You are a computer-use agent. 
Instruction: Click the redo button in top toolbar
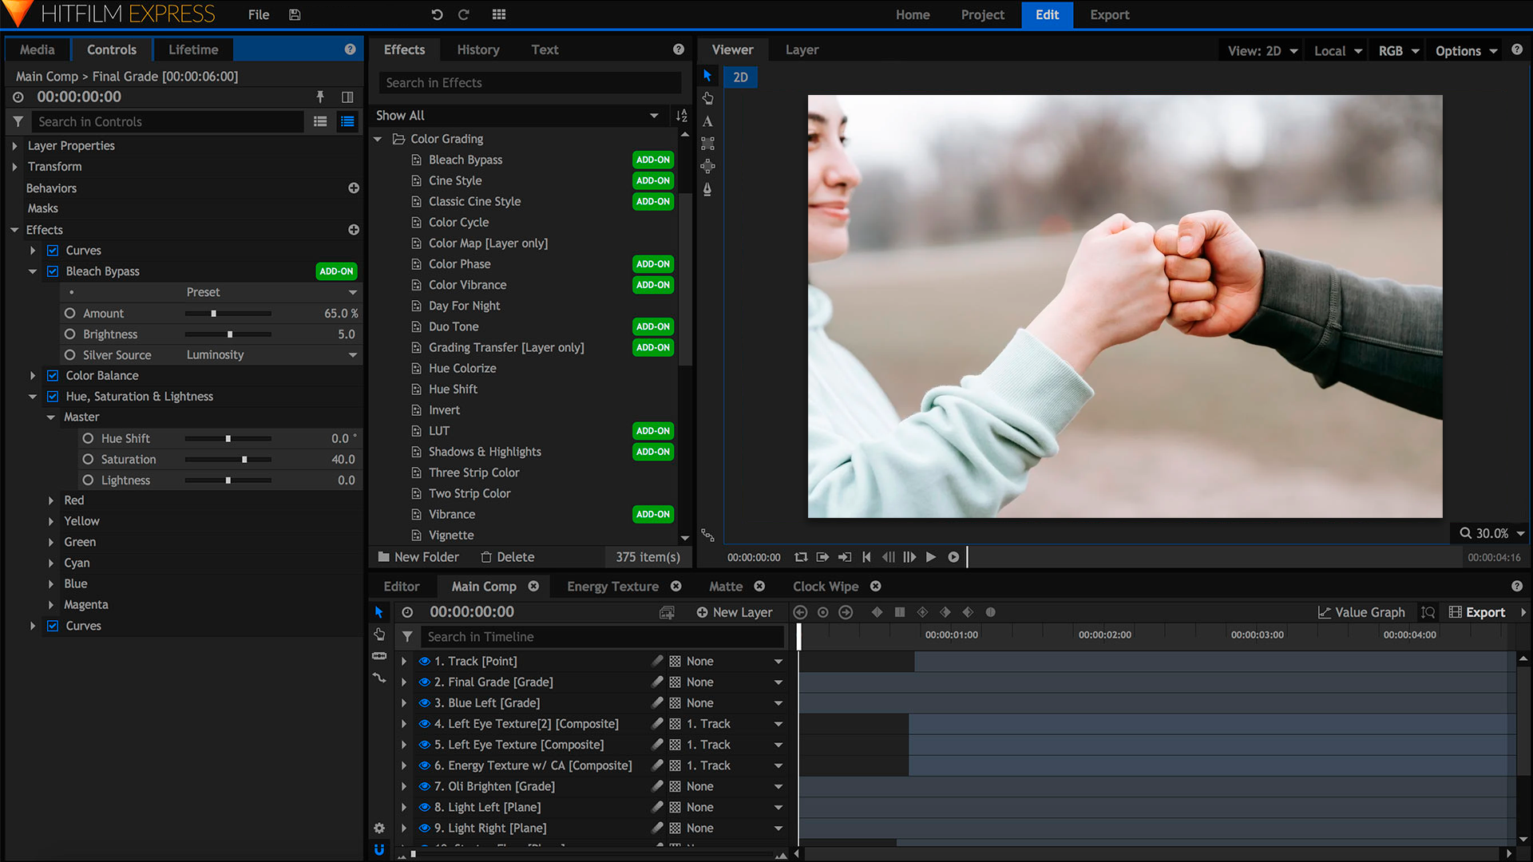[465, 14]
